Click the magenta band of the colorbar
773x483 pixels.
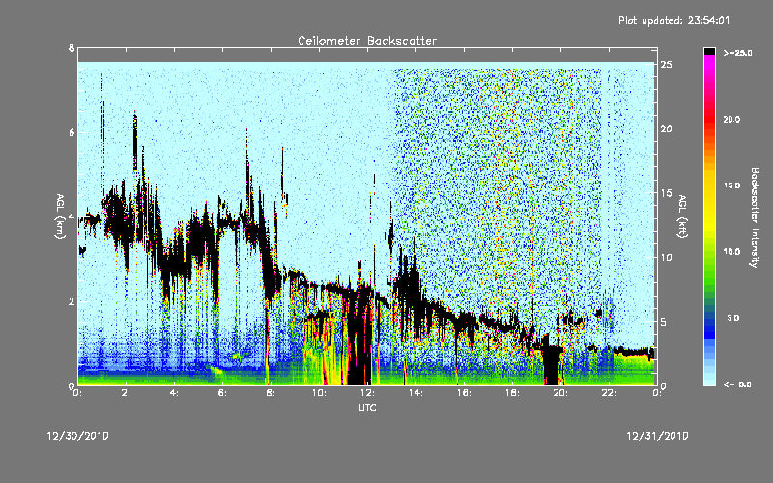coord(709,64)
